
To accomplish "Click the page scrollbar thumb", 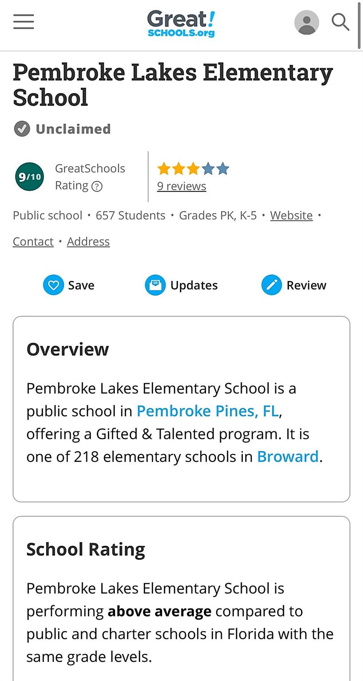I will (359, 24).
